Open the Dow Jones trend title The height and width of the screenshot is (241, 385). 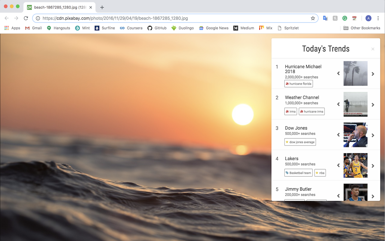tap(296, 128)
